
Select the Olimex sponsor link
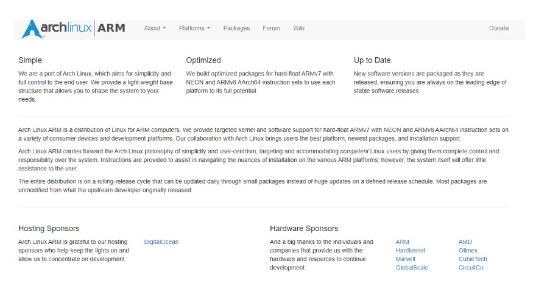(x=468, y=251)
